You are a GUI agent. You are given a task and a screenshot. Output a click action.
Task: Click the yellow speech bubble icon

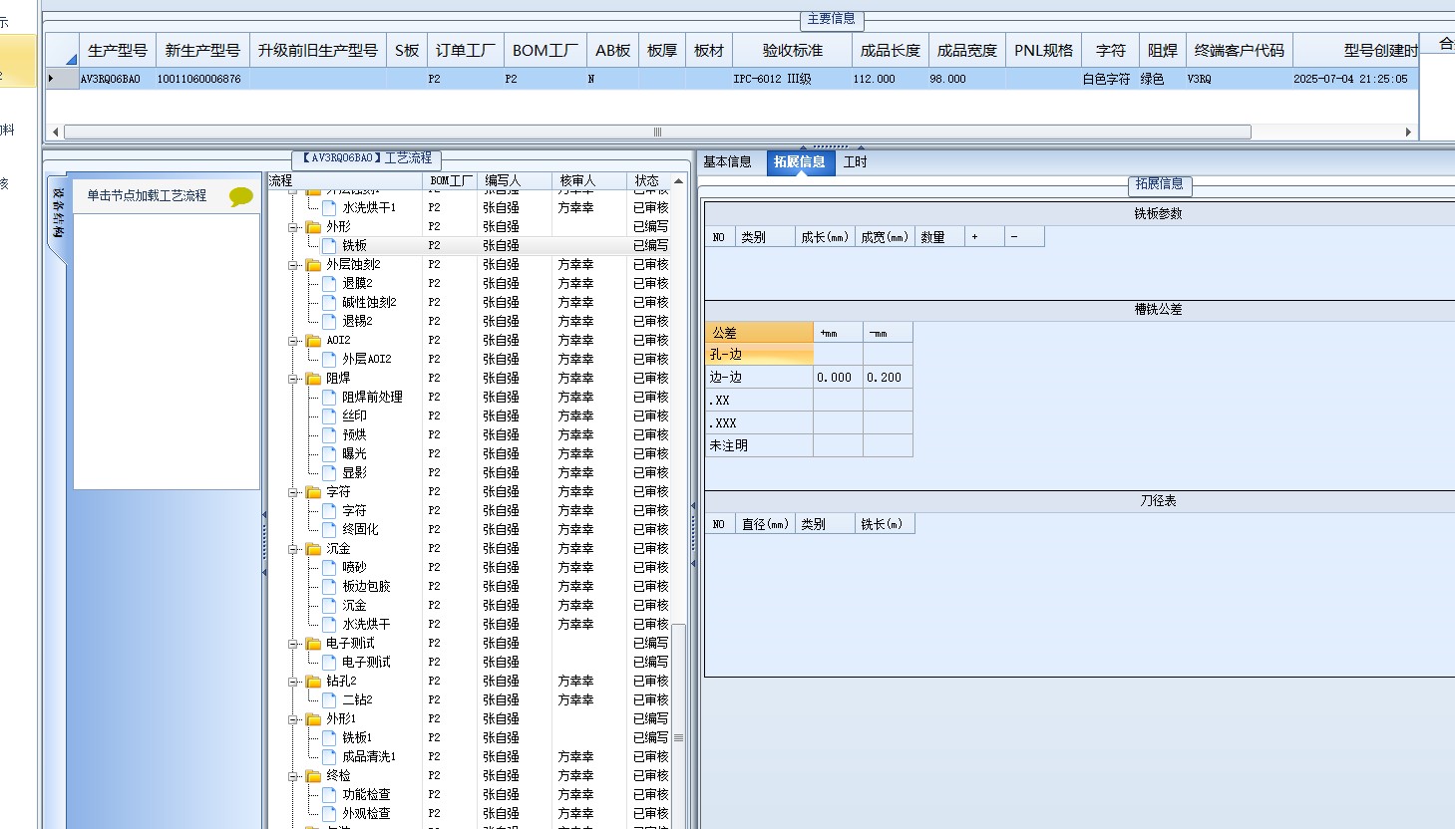(240, 196)
